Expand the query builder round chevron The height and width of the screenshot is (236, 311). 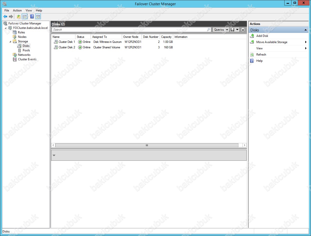click(x=243, y=30)
